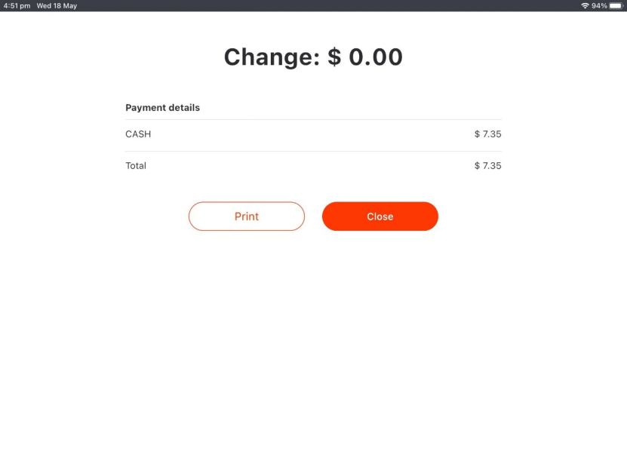This screenshot has height=470, width=627.
Task: Select the Payment details heading
Action: [162, 108]
